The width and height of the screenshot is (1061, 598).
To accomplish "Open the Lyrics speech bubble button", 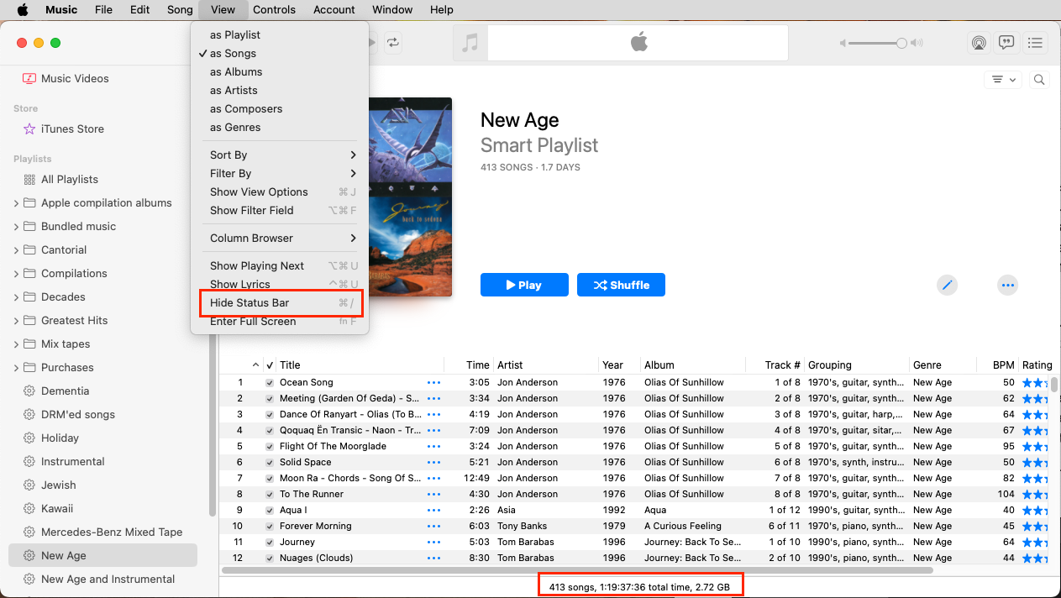I will (1006, 43).
